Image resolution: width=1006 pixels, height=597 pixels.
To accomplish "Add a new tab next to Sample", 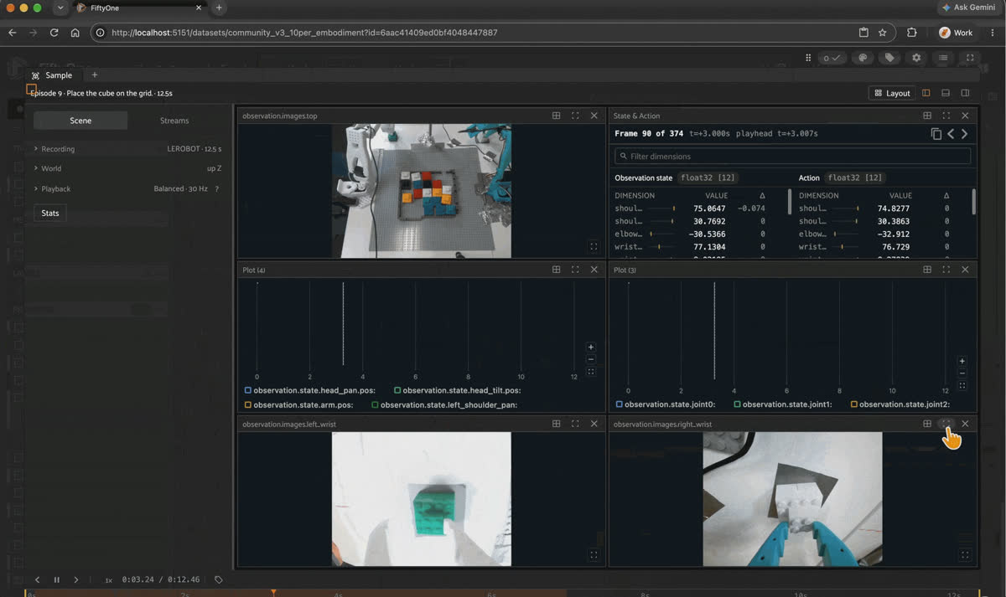I will click(x=94, y=75).
